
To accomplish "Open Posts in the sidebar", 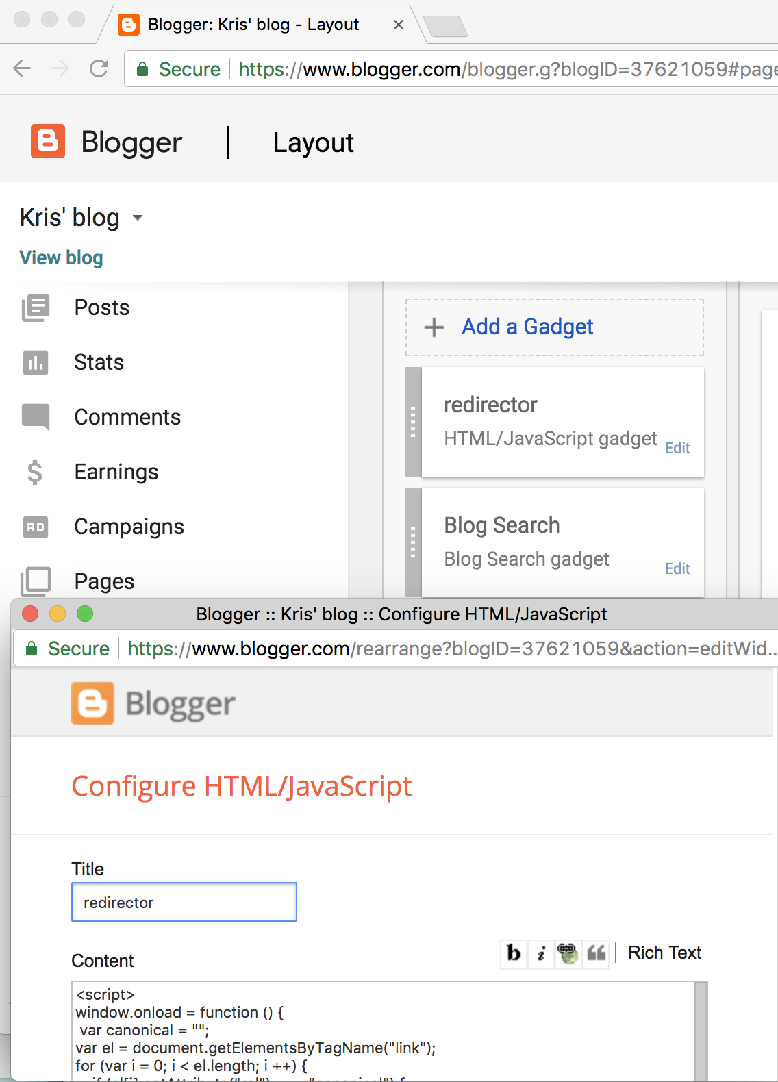I will (102, 308).
